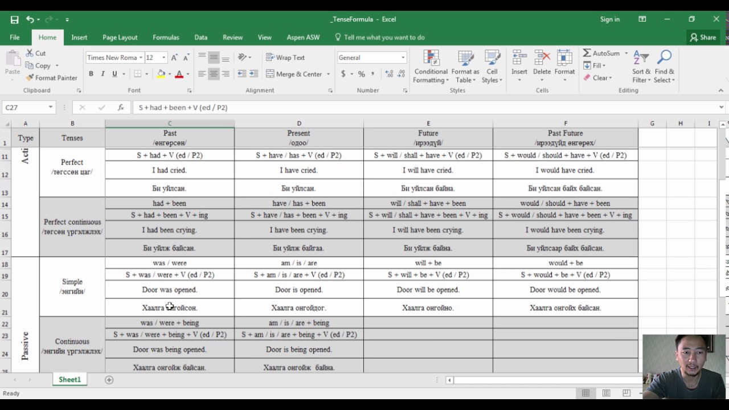The height and width of the screenshot is (410, 729).
Task: Click the Undo arrow icon
Action: [30, 19]
